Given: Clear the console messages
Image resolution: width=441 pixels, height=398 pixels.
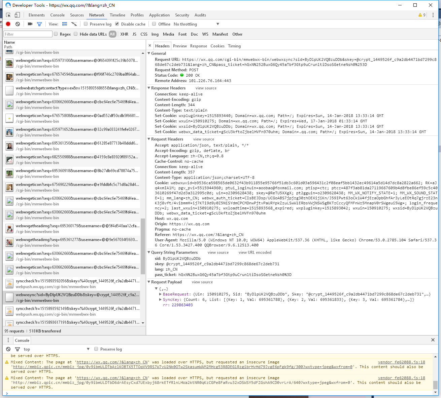Looking at the screenshot, I should click(x=8, y=349).
